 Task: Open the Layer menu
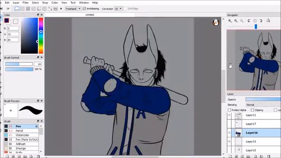click(16, 3)
